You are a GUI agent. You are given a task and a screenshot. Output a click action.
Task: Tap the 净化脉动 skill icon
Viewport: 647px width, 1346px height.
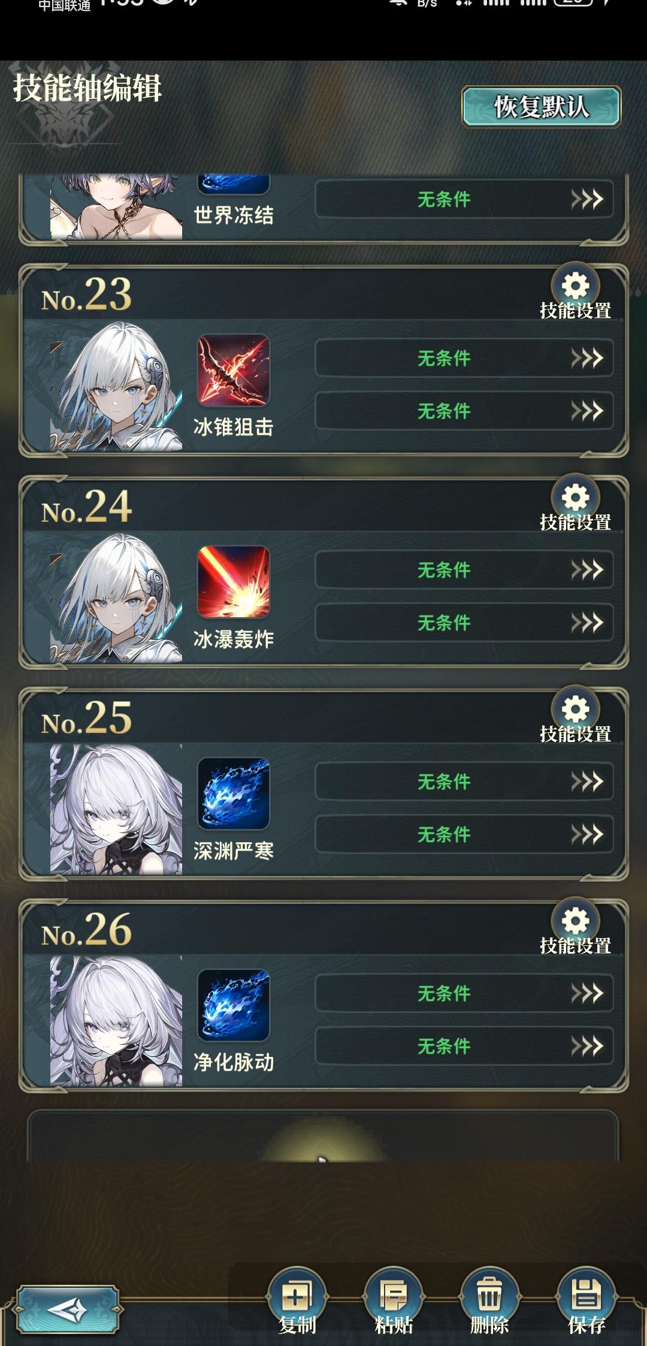(x=234, y=1005)
